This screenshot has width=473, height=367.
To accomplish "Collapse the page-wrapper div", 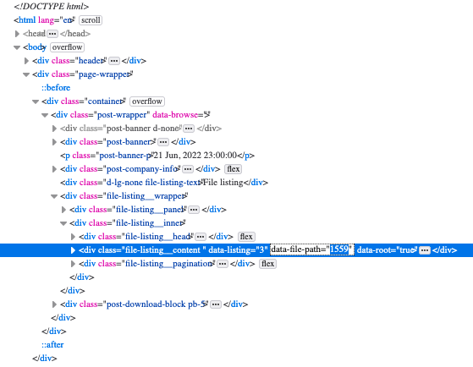I will coord(26,74).
